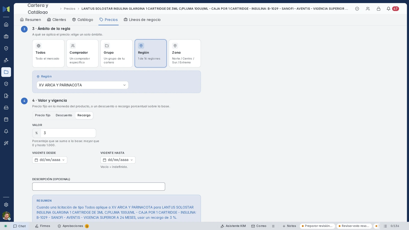Click the sparkle wand sidebar icon
This screenshot has height=230, width=409.
(x=6, y=60)
